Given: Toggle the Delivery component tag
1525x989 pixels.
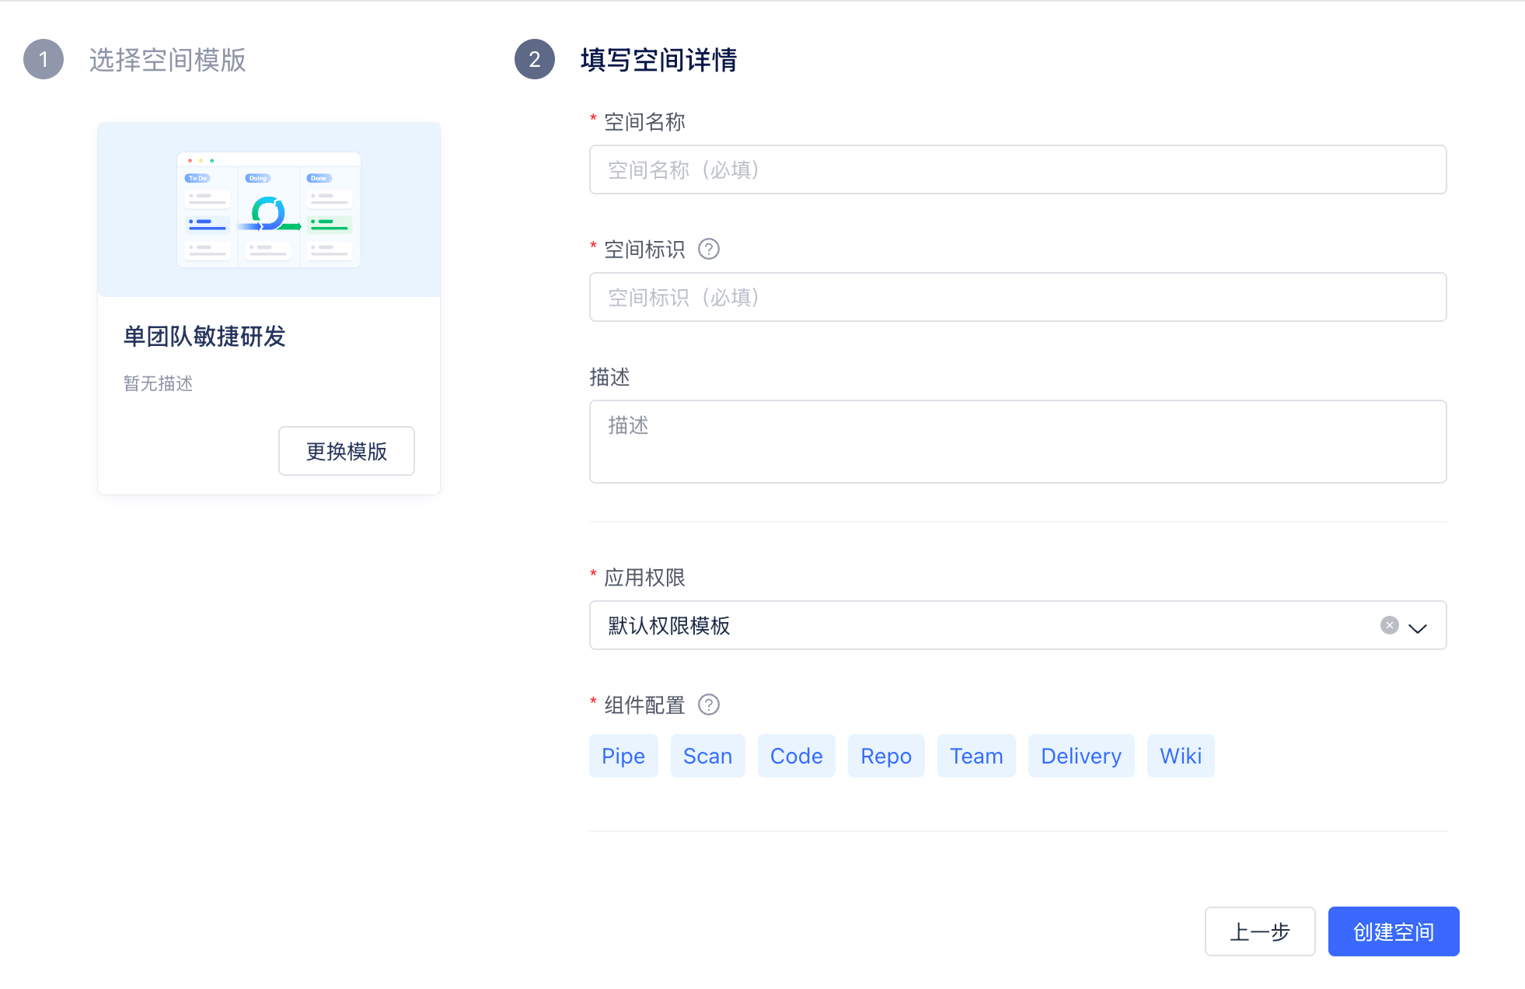Looking at the screenshot, I should (1080, 756).
